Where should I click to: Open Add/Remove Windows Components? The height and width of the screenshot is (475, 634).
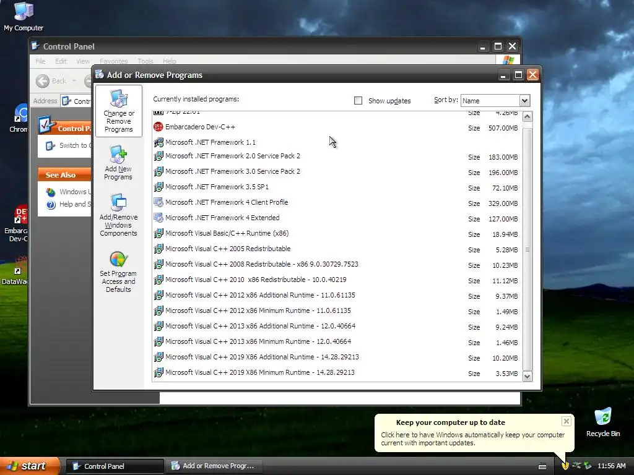pyautogui.click(x=118, y=215)
